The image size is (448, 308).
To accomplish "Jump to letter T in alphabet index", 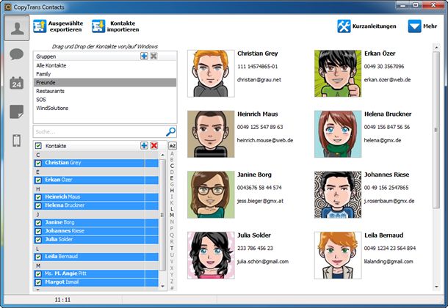I will [172, 248].
